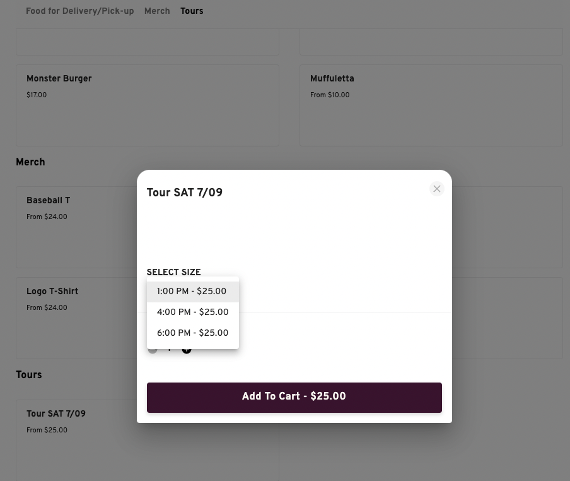This screenshot has height=481, width=570.
Task: Choose the 1:00 PM - $25.00 option
Action: point(193,292)
